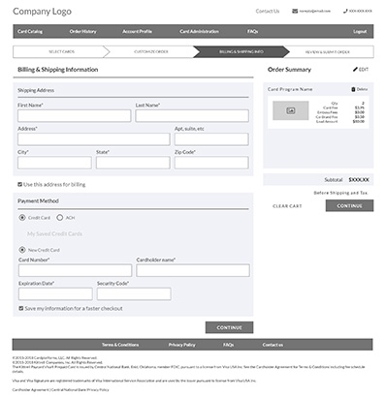Click the trash Delete icon for card program
Image resolution: width=385 pixels, height=397 pixels.
pyautogui.click(x=353, y=89)
